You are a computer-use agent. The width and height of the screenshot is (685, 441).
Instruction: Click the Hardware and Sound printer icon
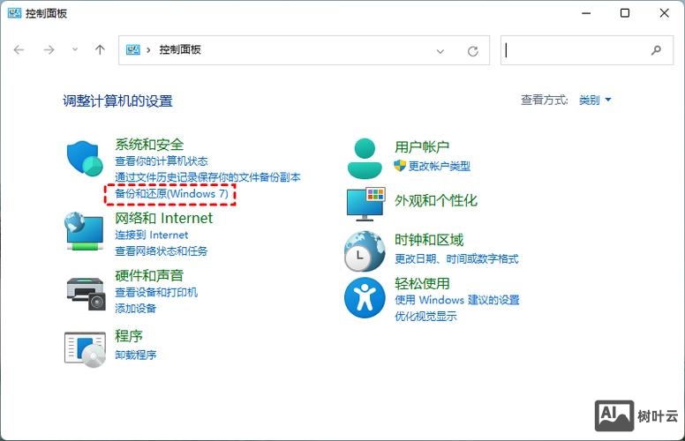[x=86, y=294]
